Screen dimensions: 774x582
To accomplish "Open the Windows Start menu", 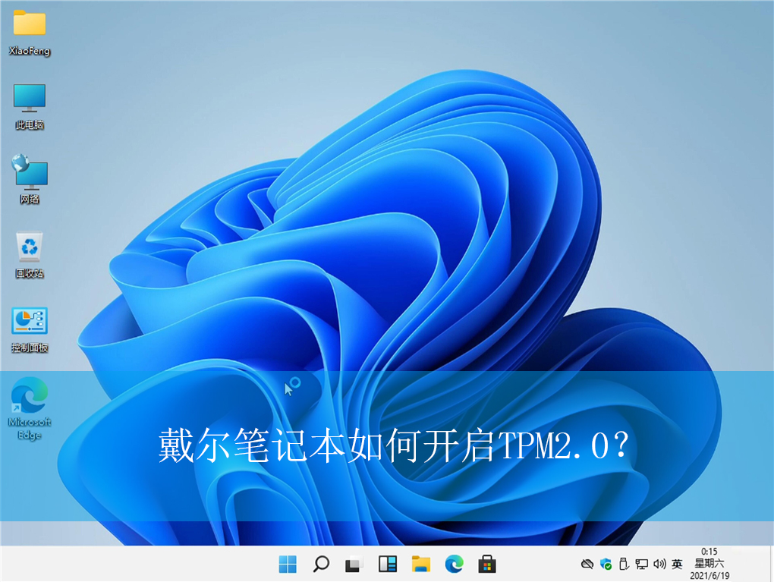I will [286, 564].
